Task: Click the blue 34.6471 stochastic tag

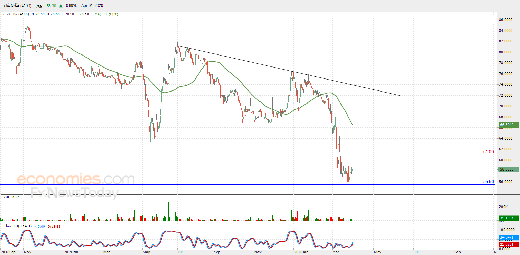Action: (x=509, y=237)
